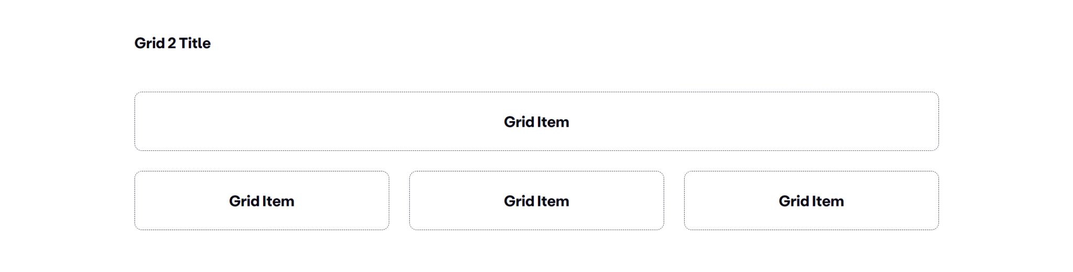Click the "Grid Item" label in the left box

(x=261, y=201)
